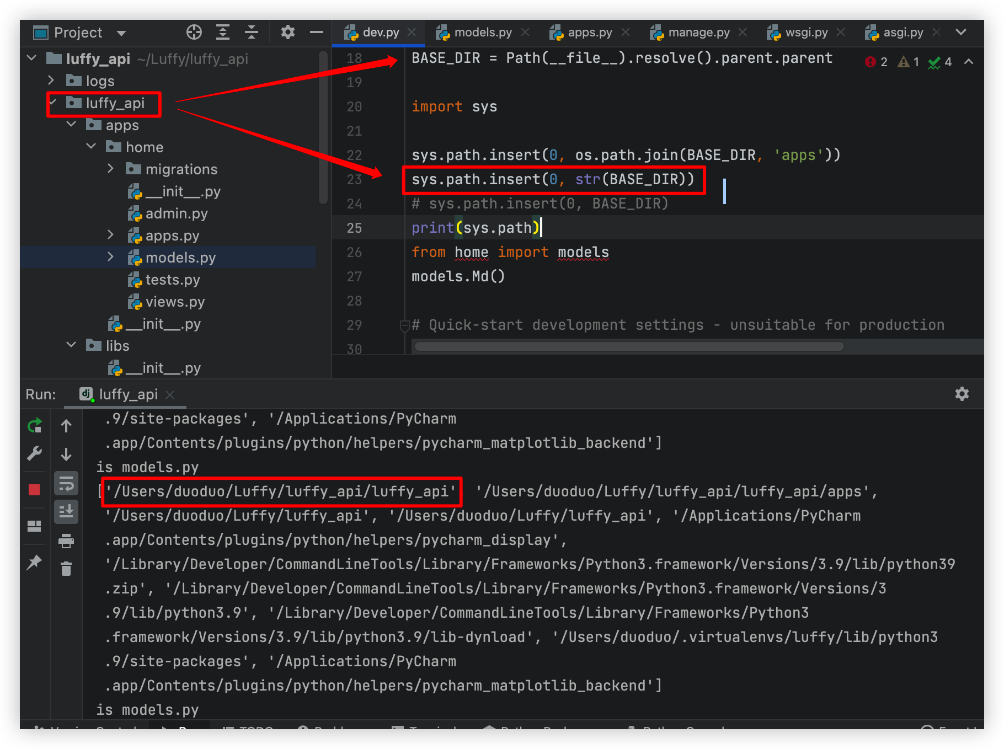This screenshot has height=749, width=1004.
Task: Jump down the stack trace arrow
Action: tap(66, 454)
